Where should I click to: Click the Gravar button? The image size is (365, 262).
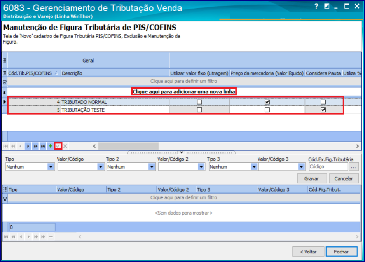pyautogui.click(x=311, y=179)
